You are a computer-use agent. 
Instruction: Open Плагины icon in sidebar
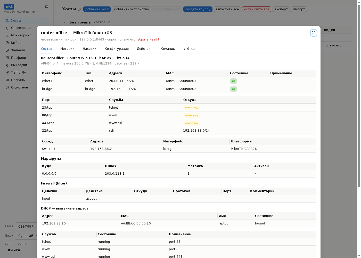tap(7, 80)
